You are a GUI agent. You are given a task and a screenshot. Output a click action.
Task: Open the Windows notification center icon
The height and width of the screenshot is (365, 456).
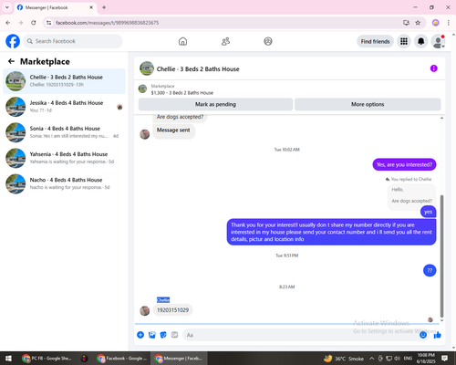(444, 359)
